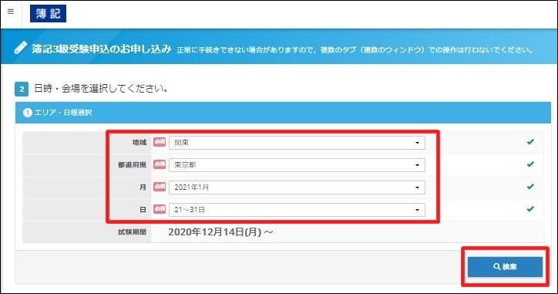Click the 必須 badge next to 都道府県
The height and width of the screenshot is (294, 558).
[160, 164]
